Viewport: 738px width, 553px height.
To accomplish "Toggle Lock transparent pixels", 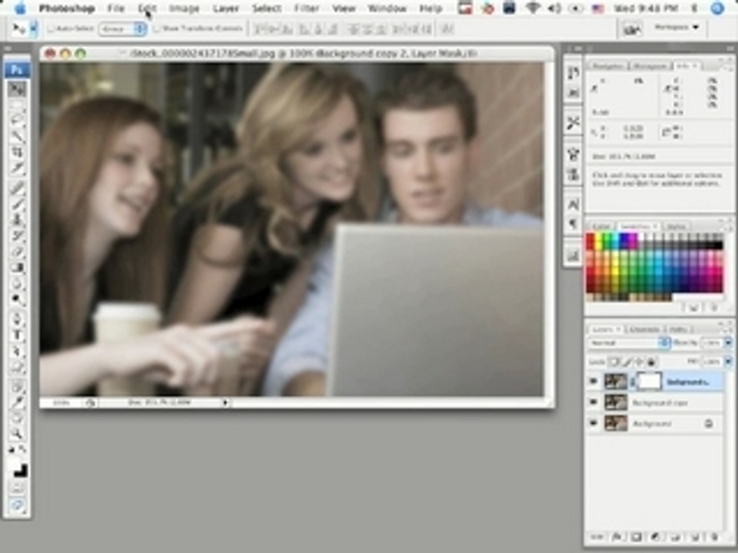I will point(613,362).
